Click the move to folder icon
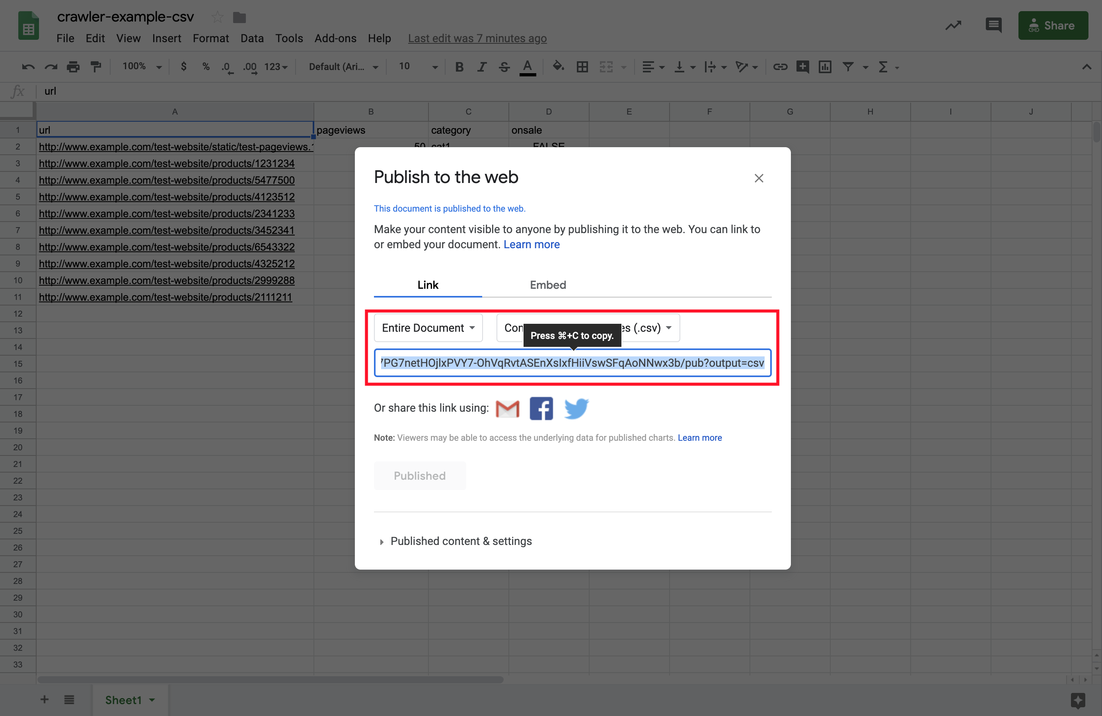Viewport: 1102px width, 716px height. click(x=239, y=18)
